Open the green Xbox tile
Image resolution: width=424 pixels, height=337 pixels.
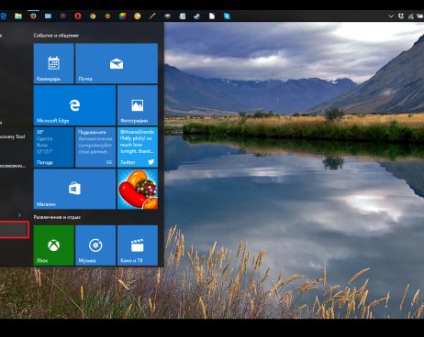(54, 245)
